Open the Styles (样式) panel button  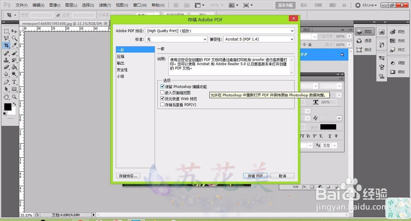coord(398,50)
